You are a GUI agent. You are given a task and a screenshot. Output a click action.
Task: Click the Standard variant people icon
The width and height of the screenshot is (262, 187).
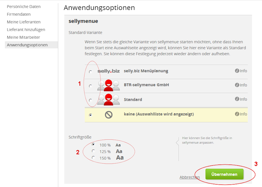(x=109, y=100)
